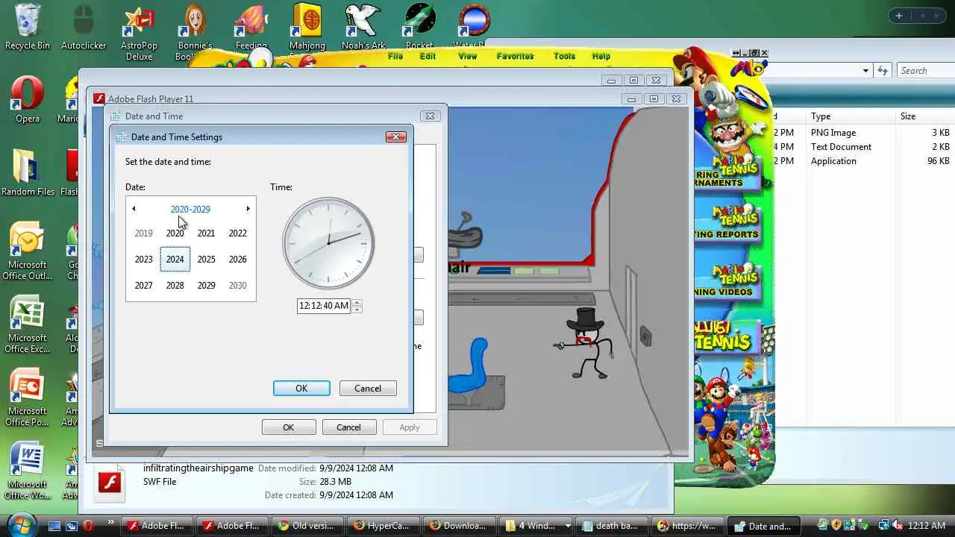Open the Random Files desktop folder
This screenshot has width=955, height=537.
[28, 173]
